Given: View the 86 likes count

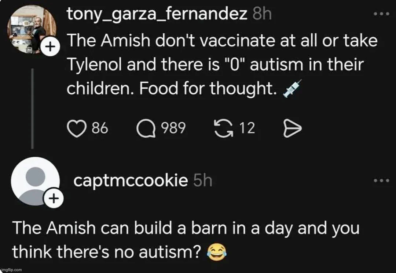Looking at the screenshot, I should [x=98, y=128].
